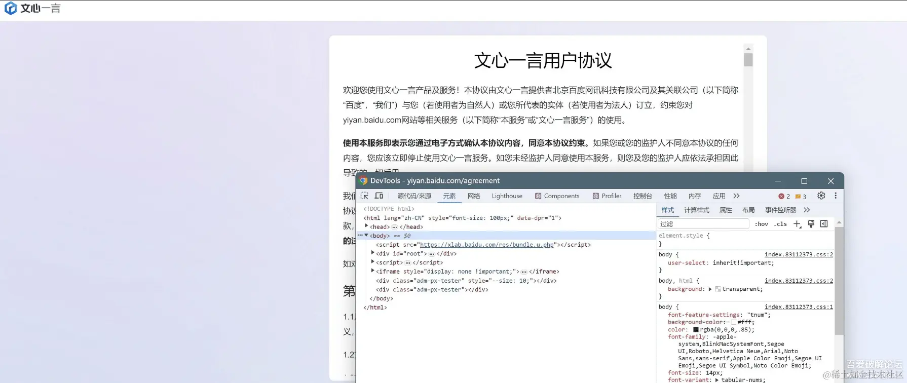The image size is (907, 383).
Task: Open the DevTools three-dot customize menu
Action: 836,196
